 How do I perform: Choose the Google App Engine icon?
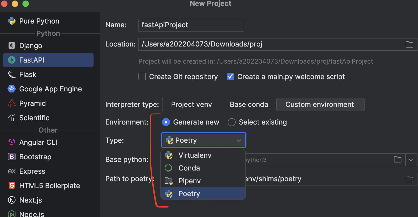pyautogui.click(x=12, y=89)
